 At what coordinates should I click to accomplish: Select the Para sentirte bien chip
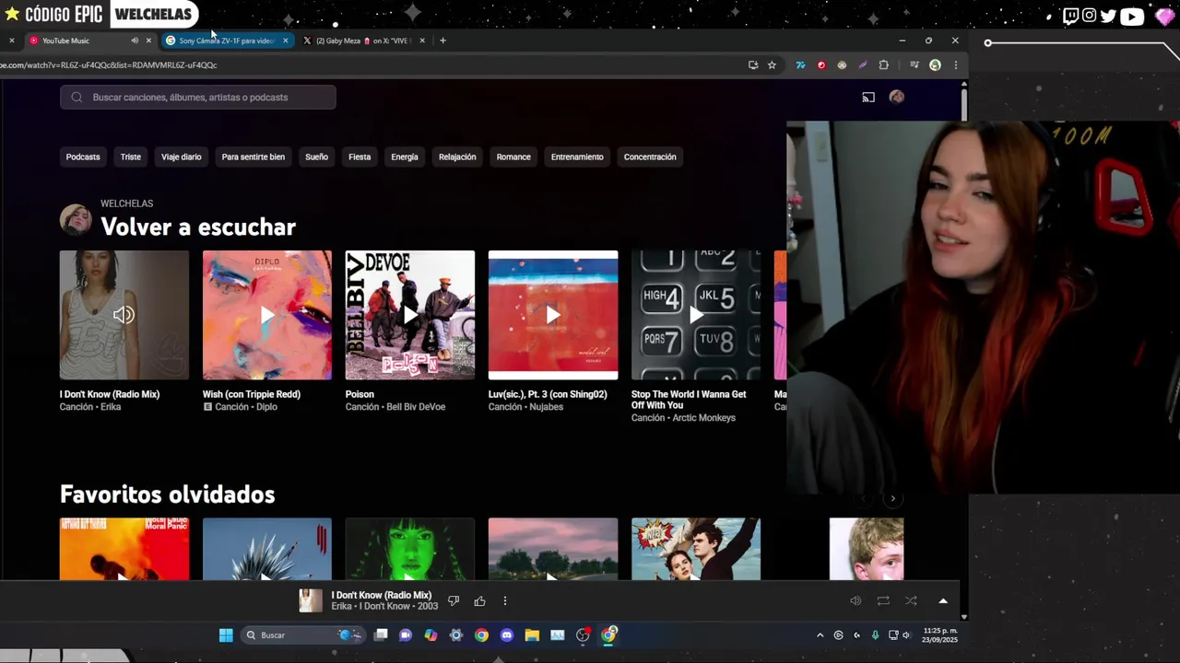tap(254, 157)
